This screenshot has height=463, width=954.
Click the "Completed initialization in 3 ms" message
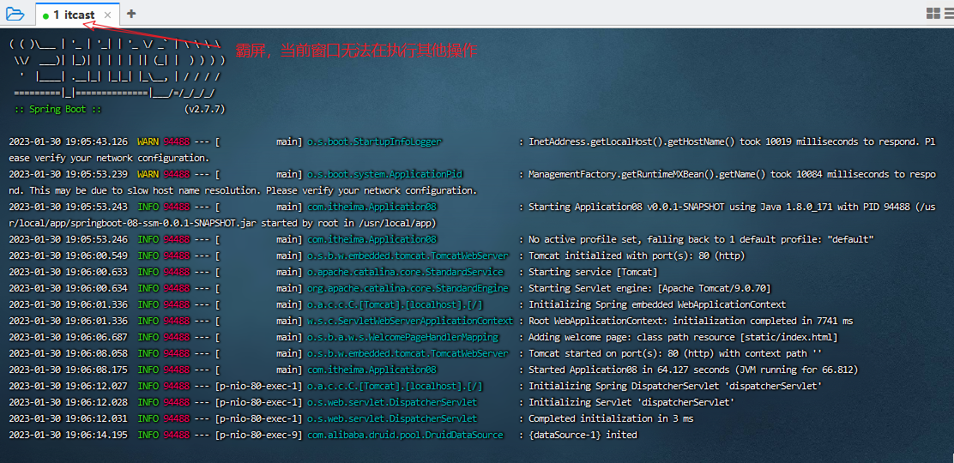pyautogui.click(x=611, y=418)
